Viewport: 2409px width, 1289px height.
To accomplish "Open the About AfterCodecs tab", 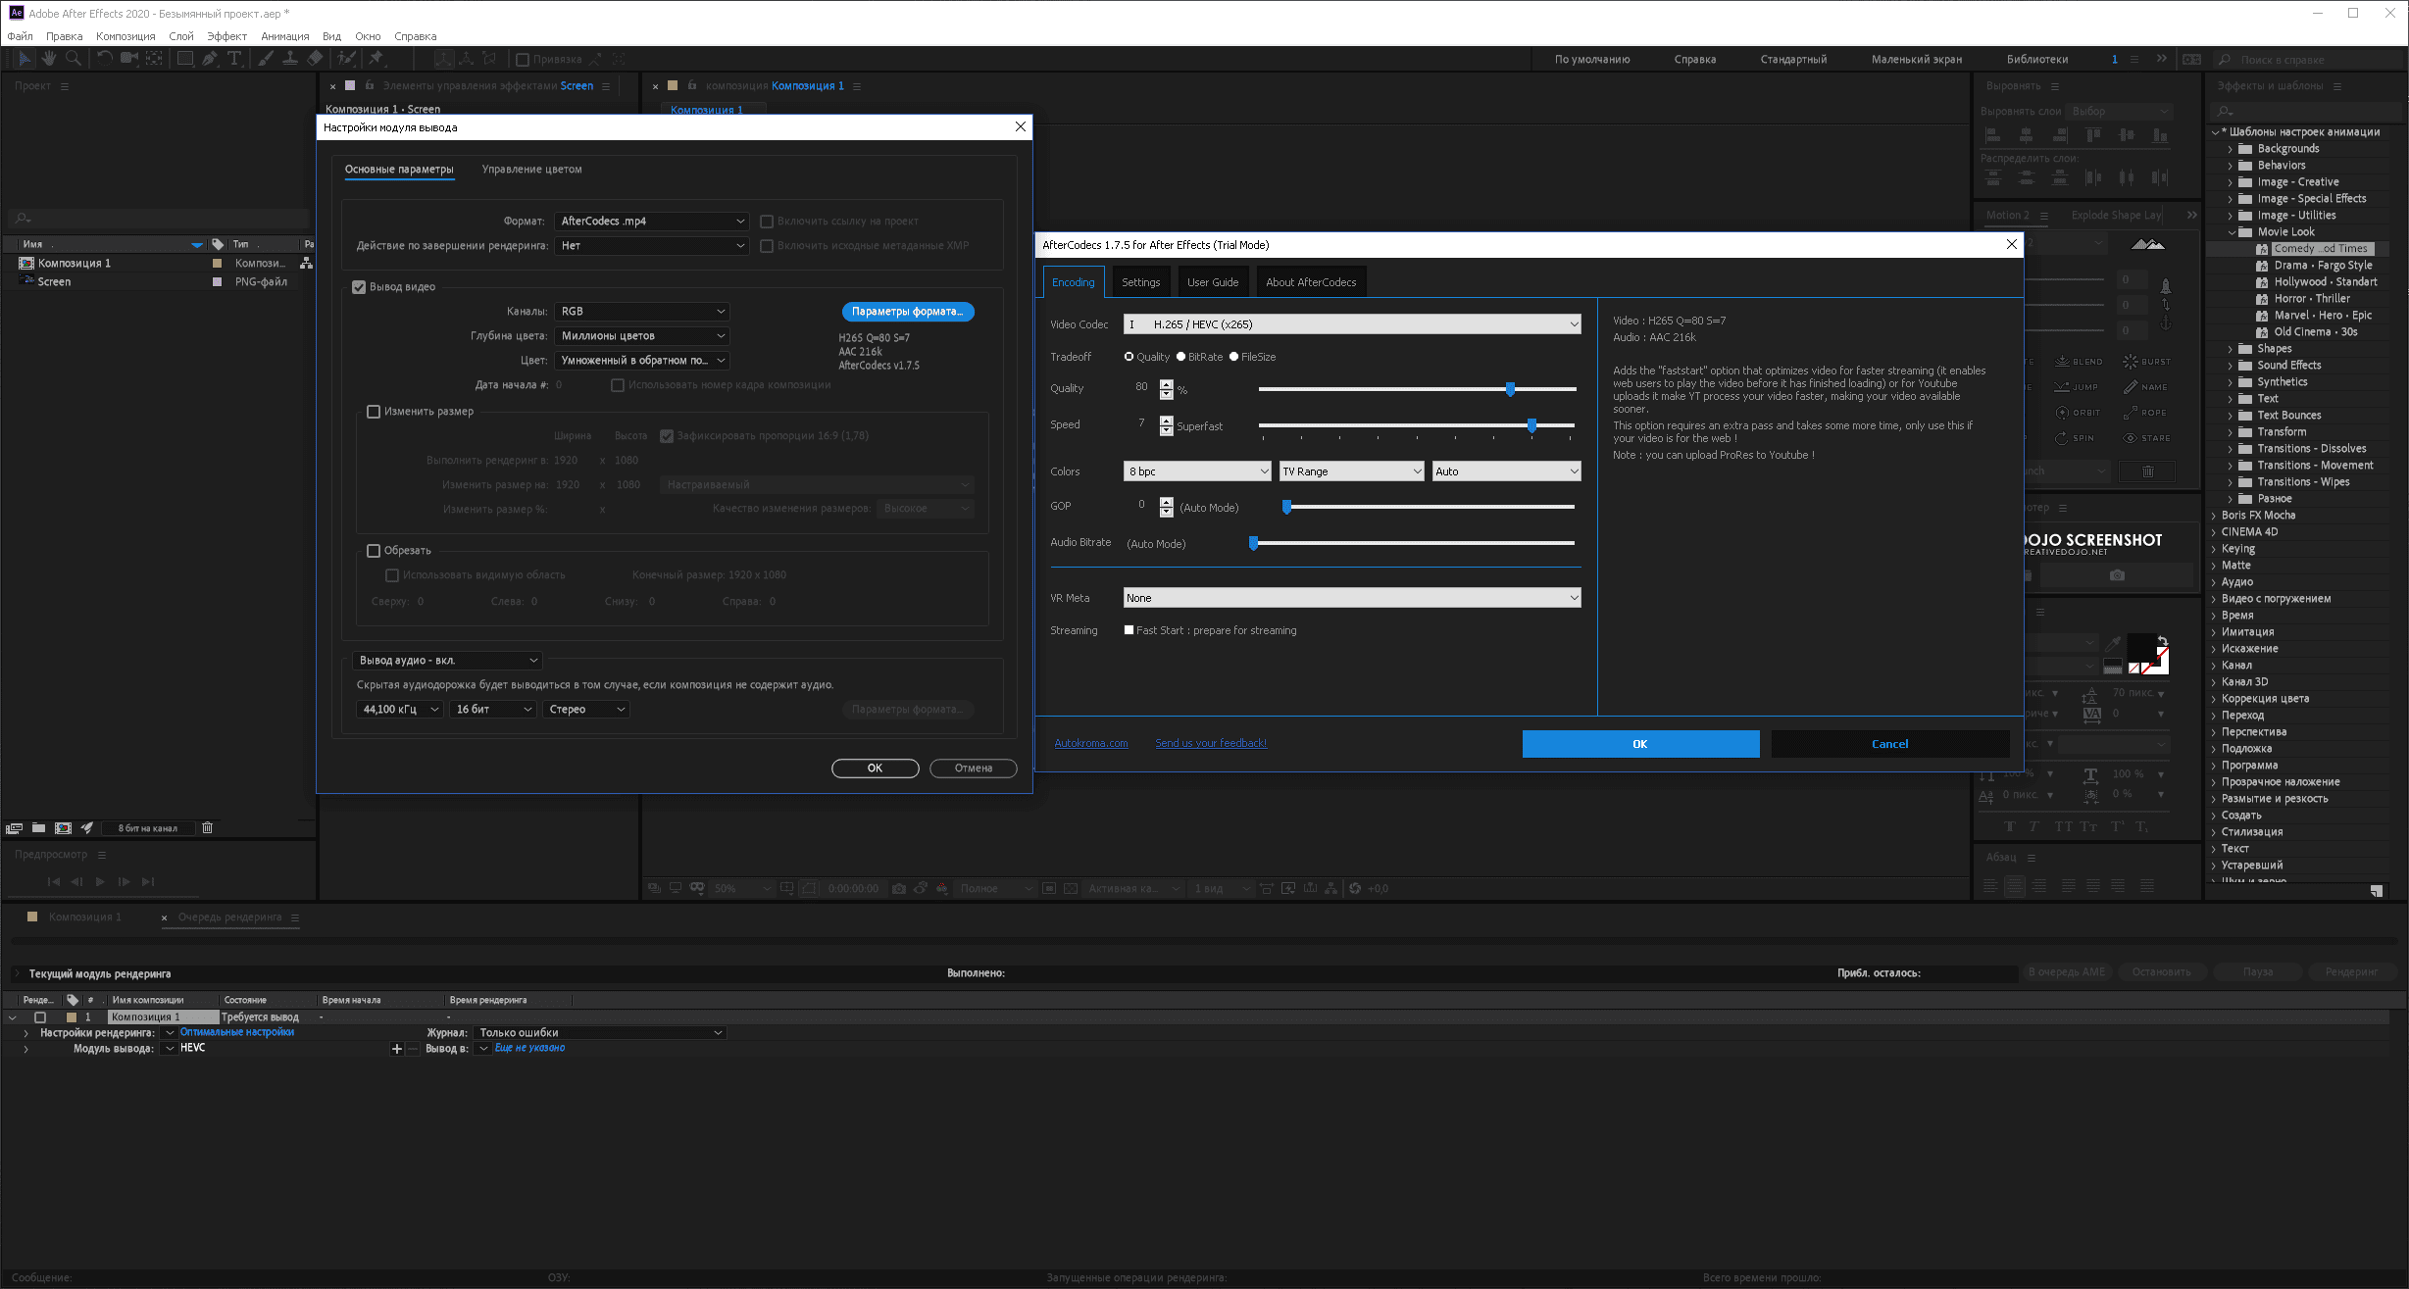I will pos(1311,282).
